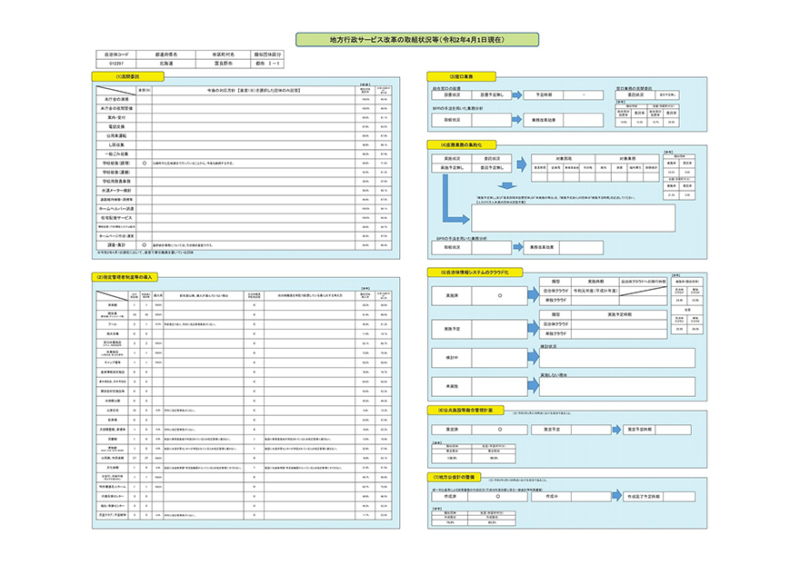
Task: Select the '作成中' cell
Action: [552, 497]
